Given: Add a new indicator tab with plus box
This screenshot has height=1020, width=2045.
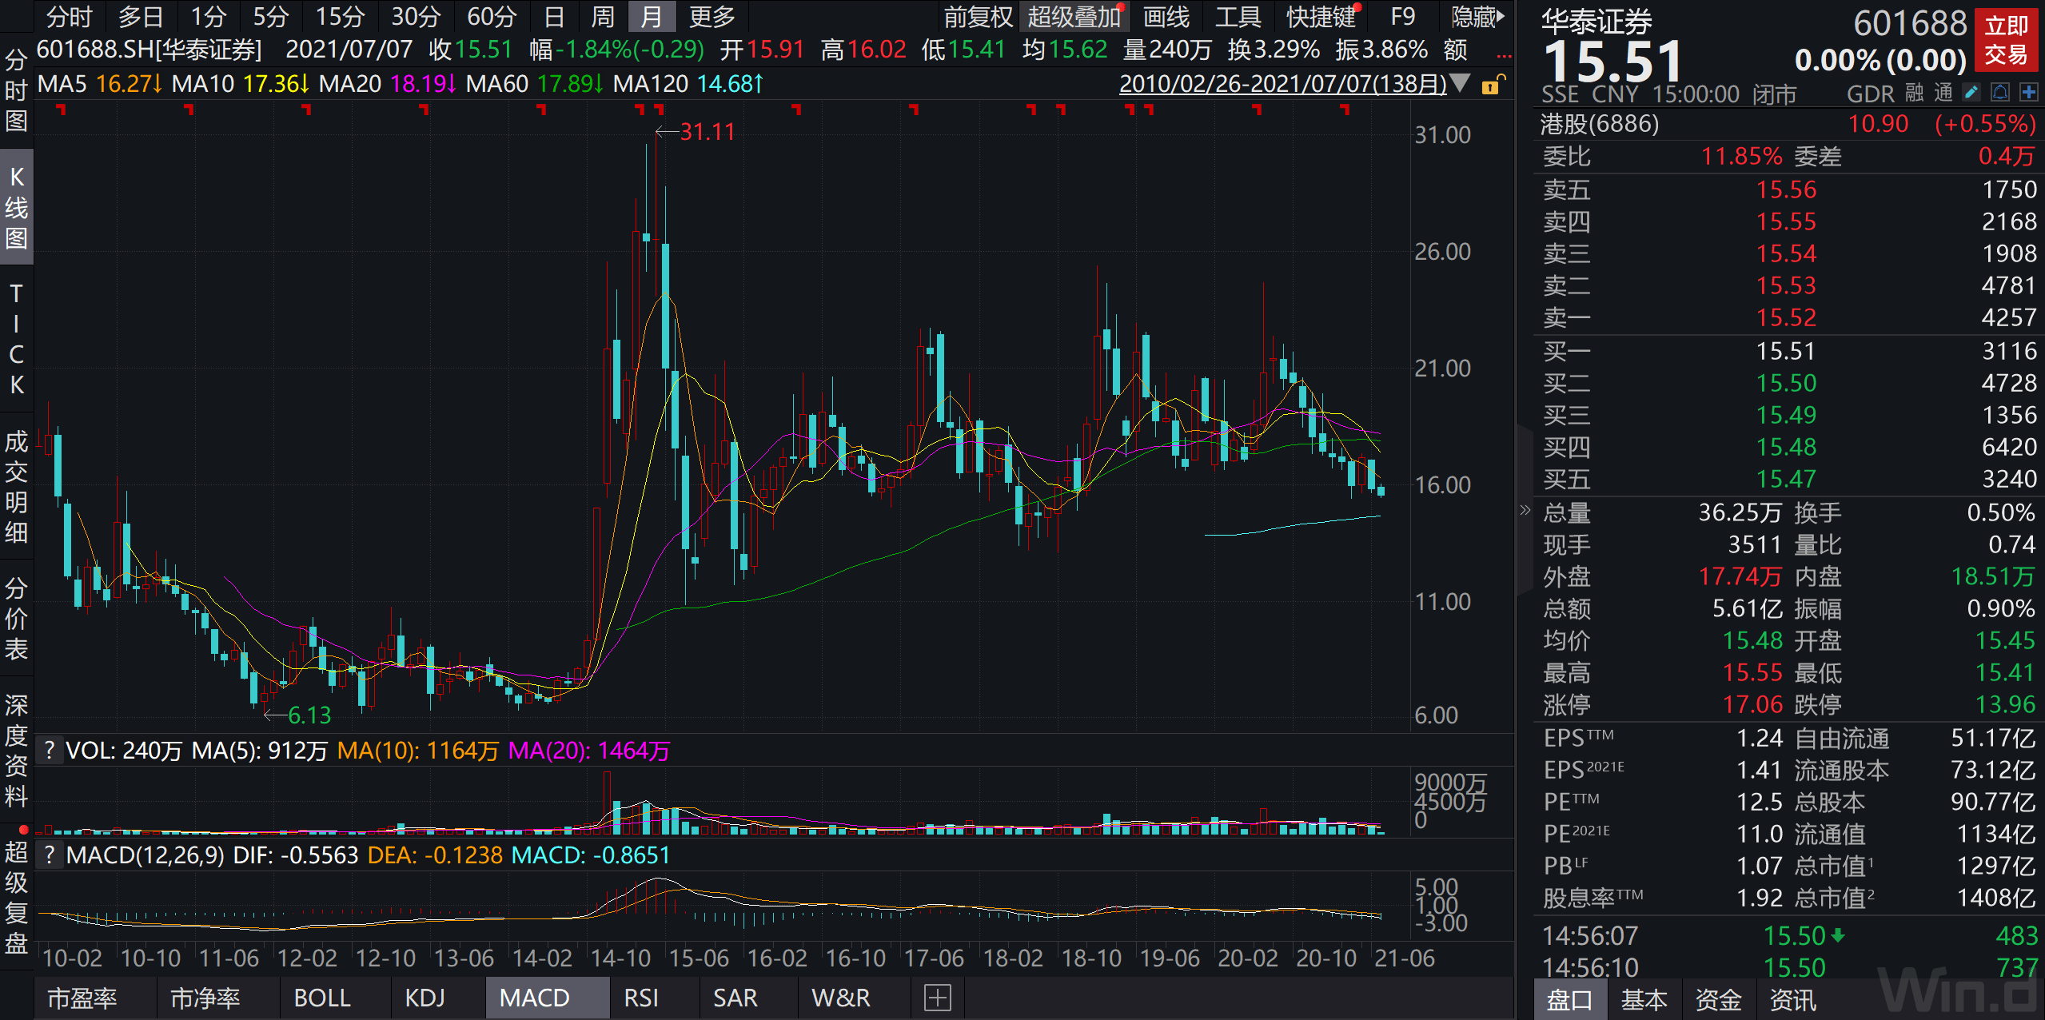Looking at the screenshot, I should click(937, 998).
